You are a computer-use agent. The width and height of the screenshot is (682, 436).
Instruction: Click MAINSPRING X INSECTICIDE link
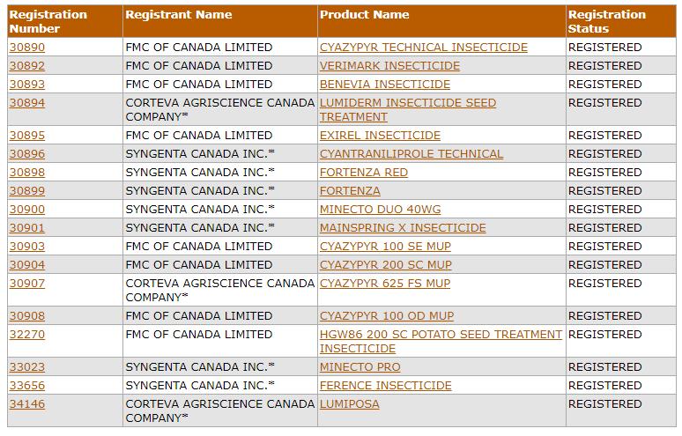click(403, 228)
